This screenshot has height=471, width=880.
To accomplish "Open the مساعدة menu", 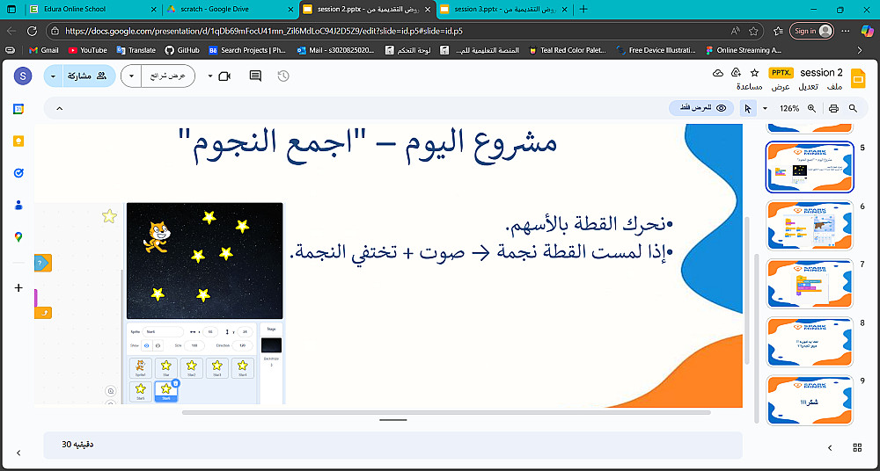I will pyautogui.click(x=749, y=87).
